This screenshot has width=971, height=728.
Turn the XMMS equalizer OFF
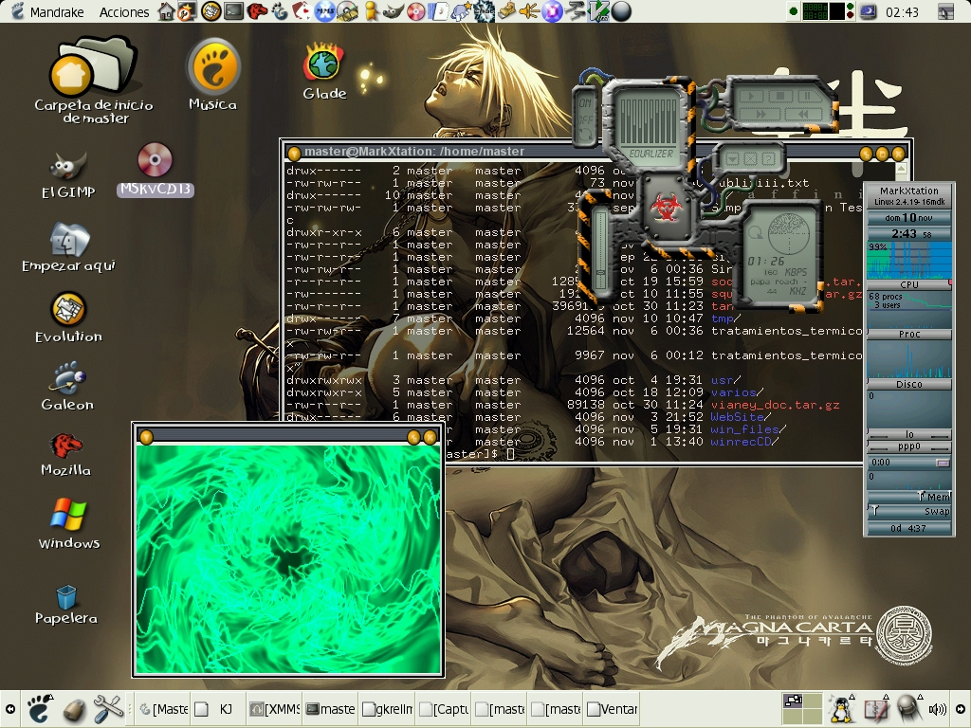click(585, 118)
